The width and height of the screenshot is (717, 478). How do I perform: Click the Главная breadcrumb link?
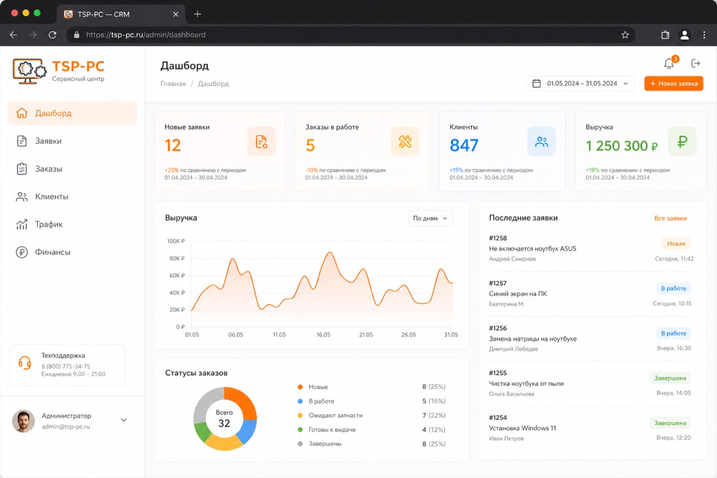[173, 84]
